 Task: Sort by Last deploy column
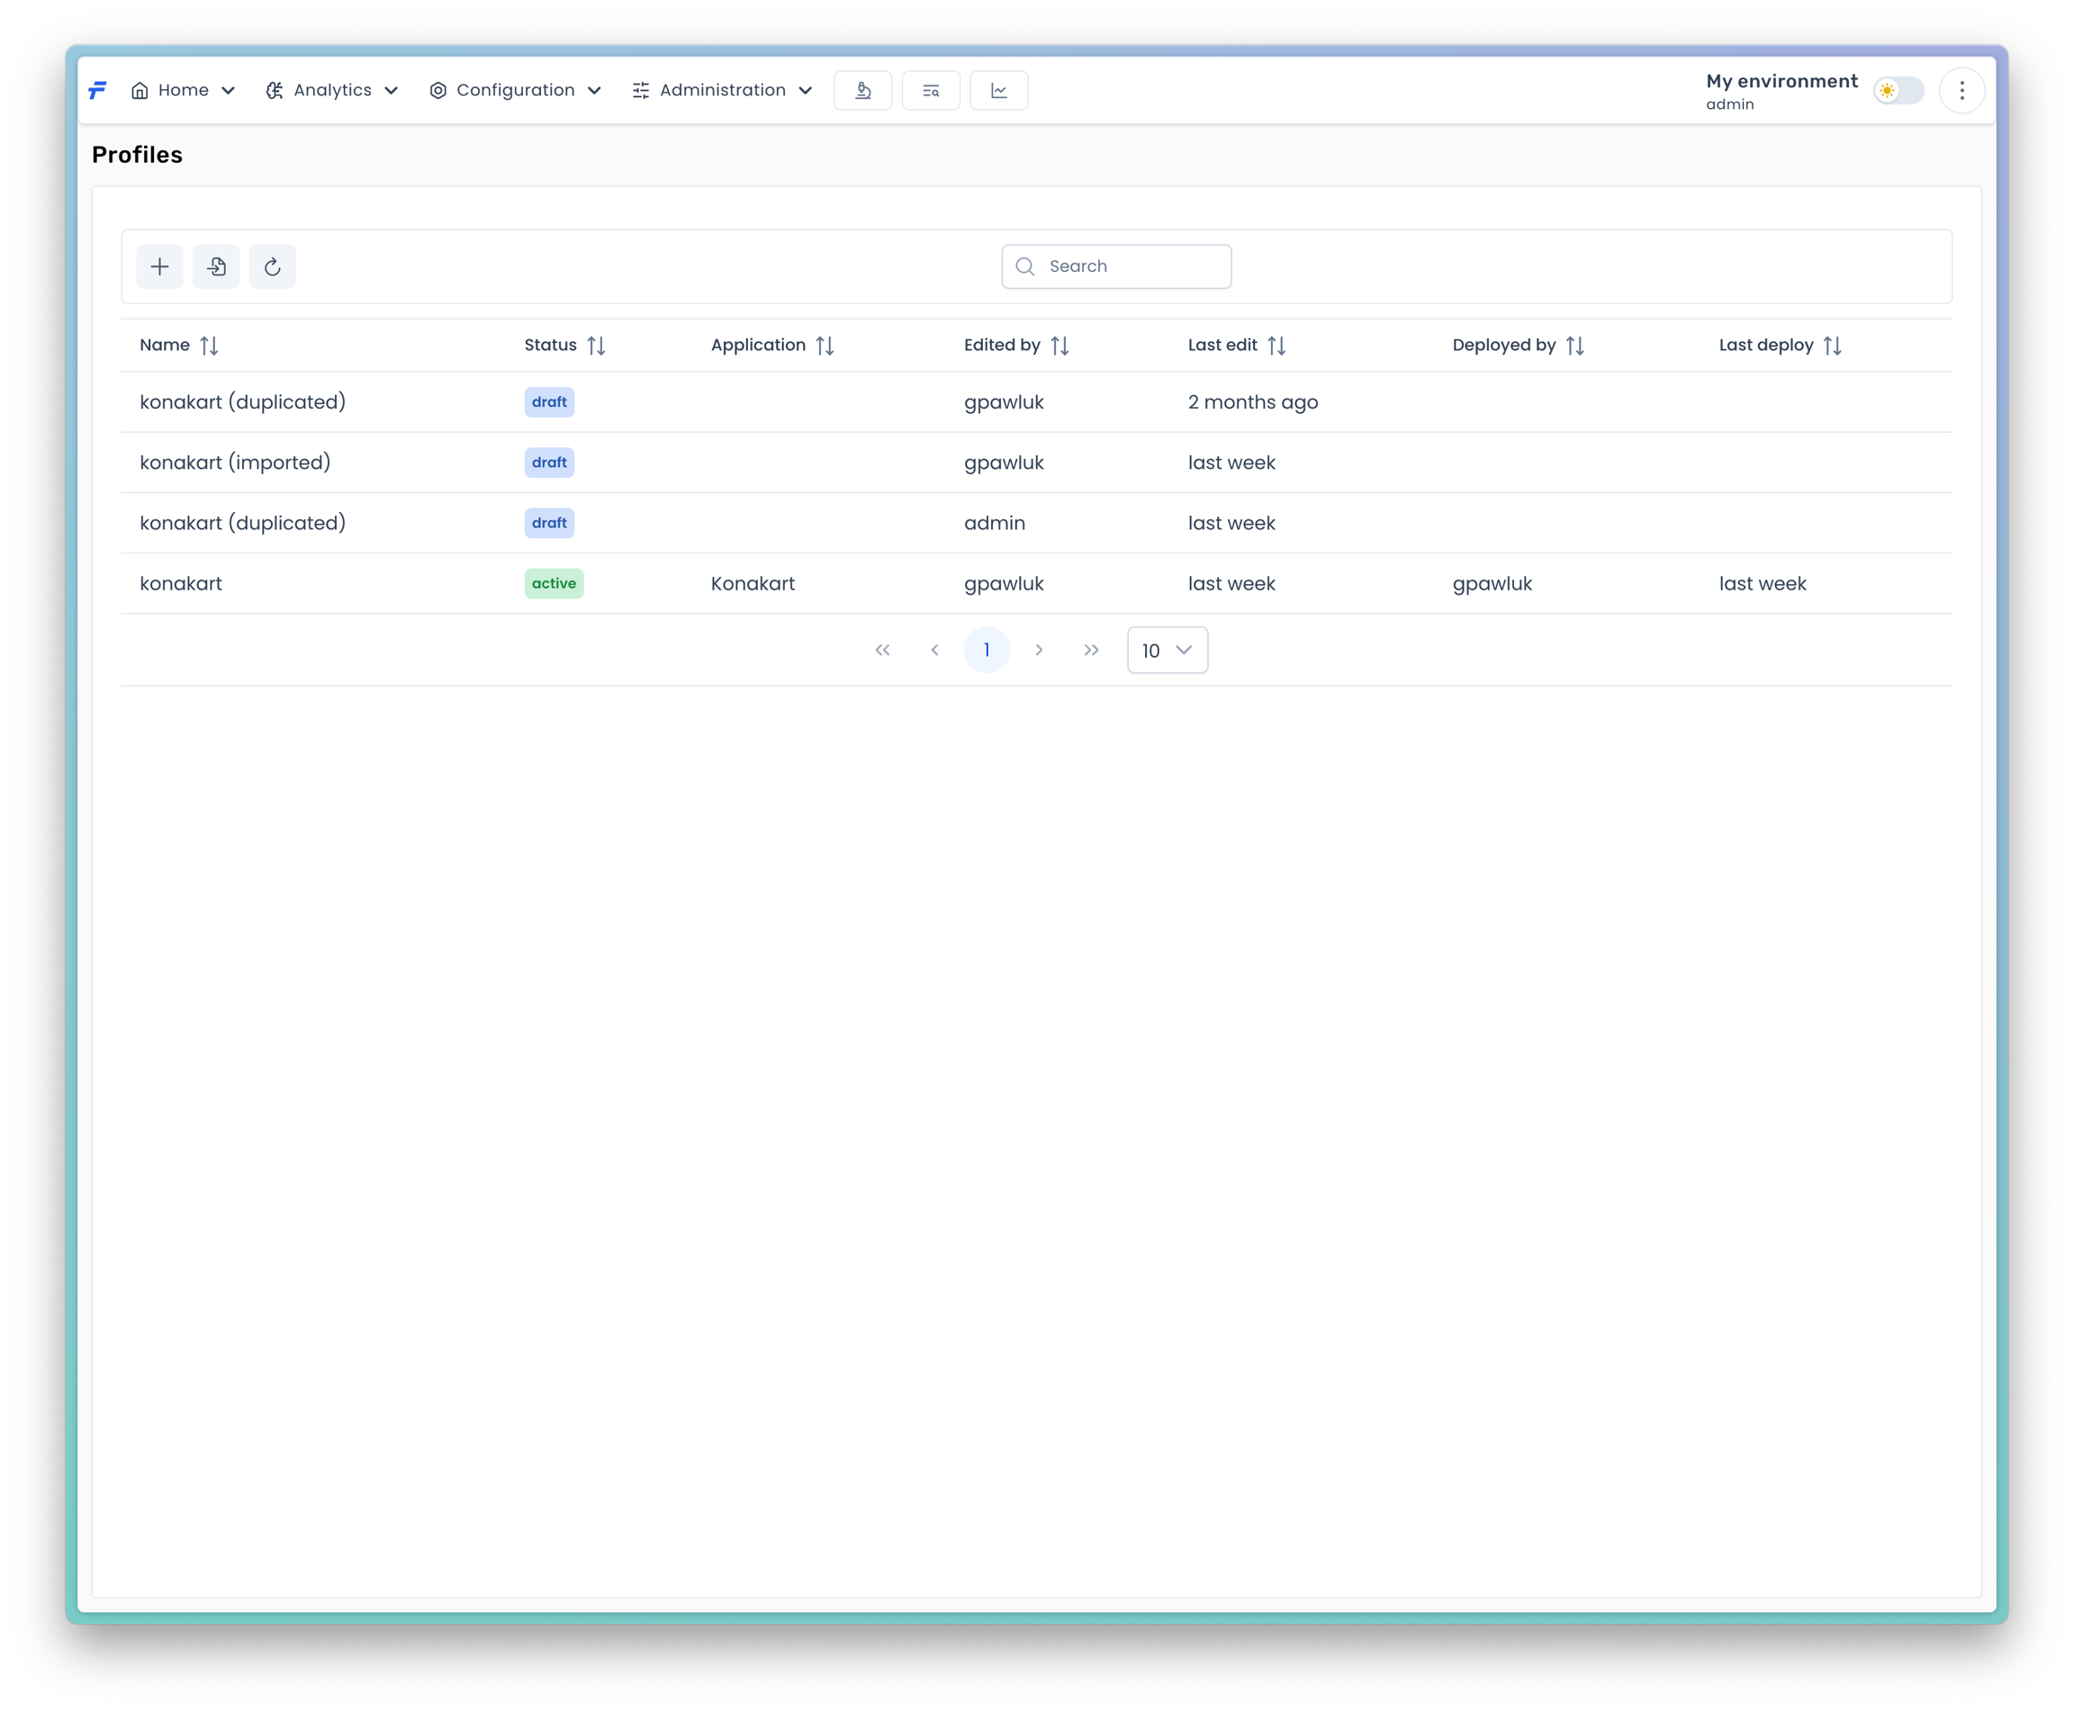pyautogui.click(x=1832, y=346)
